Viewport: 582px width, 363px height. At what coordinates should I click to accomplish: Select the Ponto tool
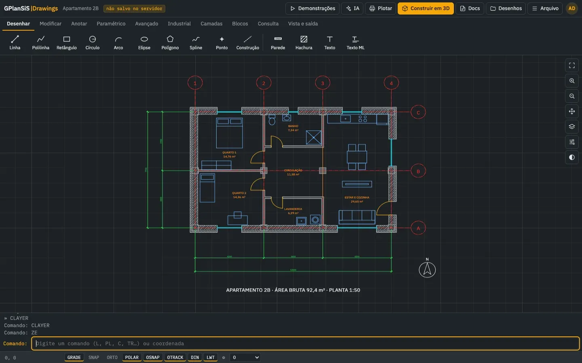[x=222, y=42]
